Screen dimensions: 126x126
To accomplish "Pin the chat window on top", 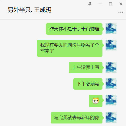I will [90, 4].
